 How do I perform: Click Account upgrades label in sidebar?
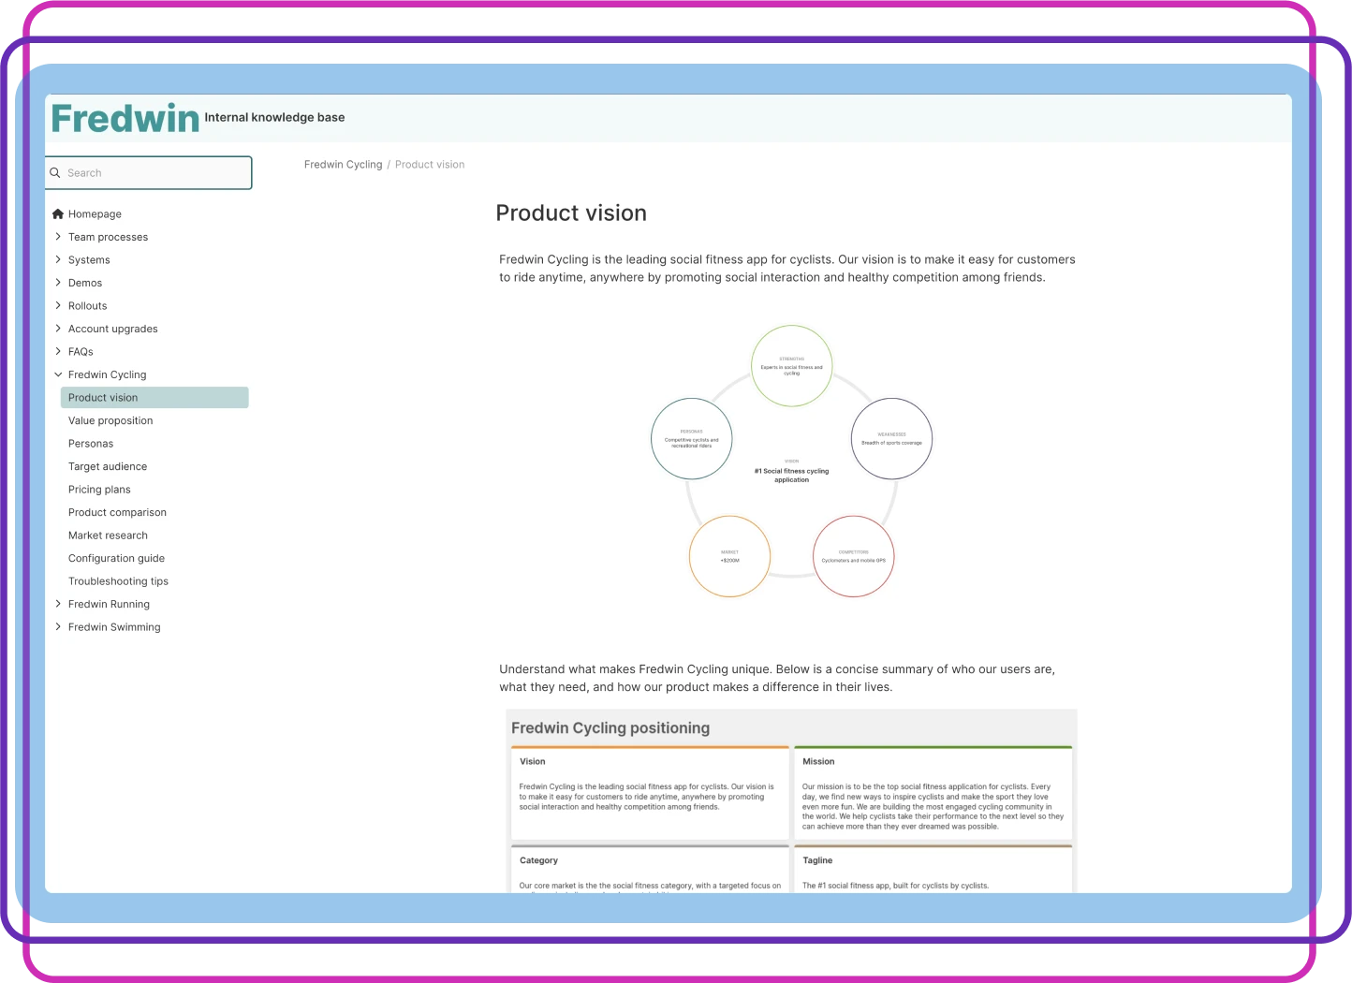point(112,330)
